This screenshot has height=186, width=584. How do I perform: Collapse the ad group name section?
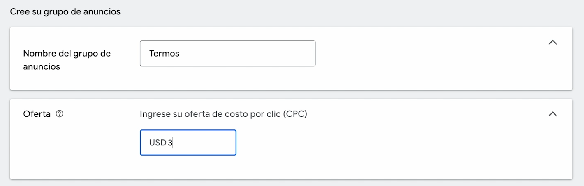pos(552,42)
